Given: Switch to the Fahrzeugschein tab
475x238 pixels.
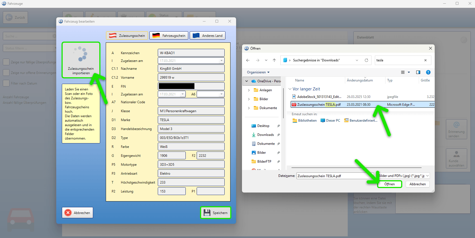Looking at the screenshot, I should pyautogui.click(x=169, y=35).
